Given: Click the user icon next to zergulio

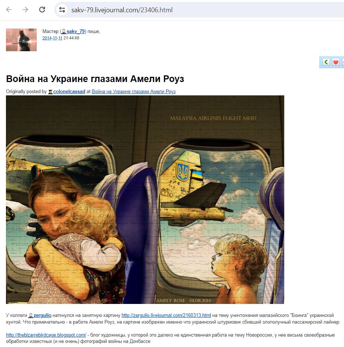Looking at the screenshot, I should (31, 315).
